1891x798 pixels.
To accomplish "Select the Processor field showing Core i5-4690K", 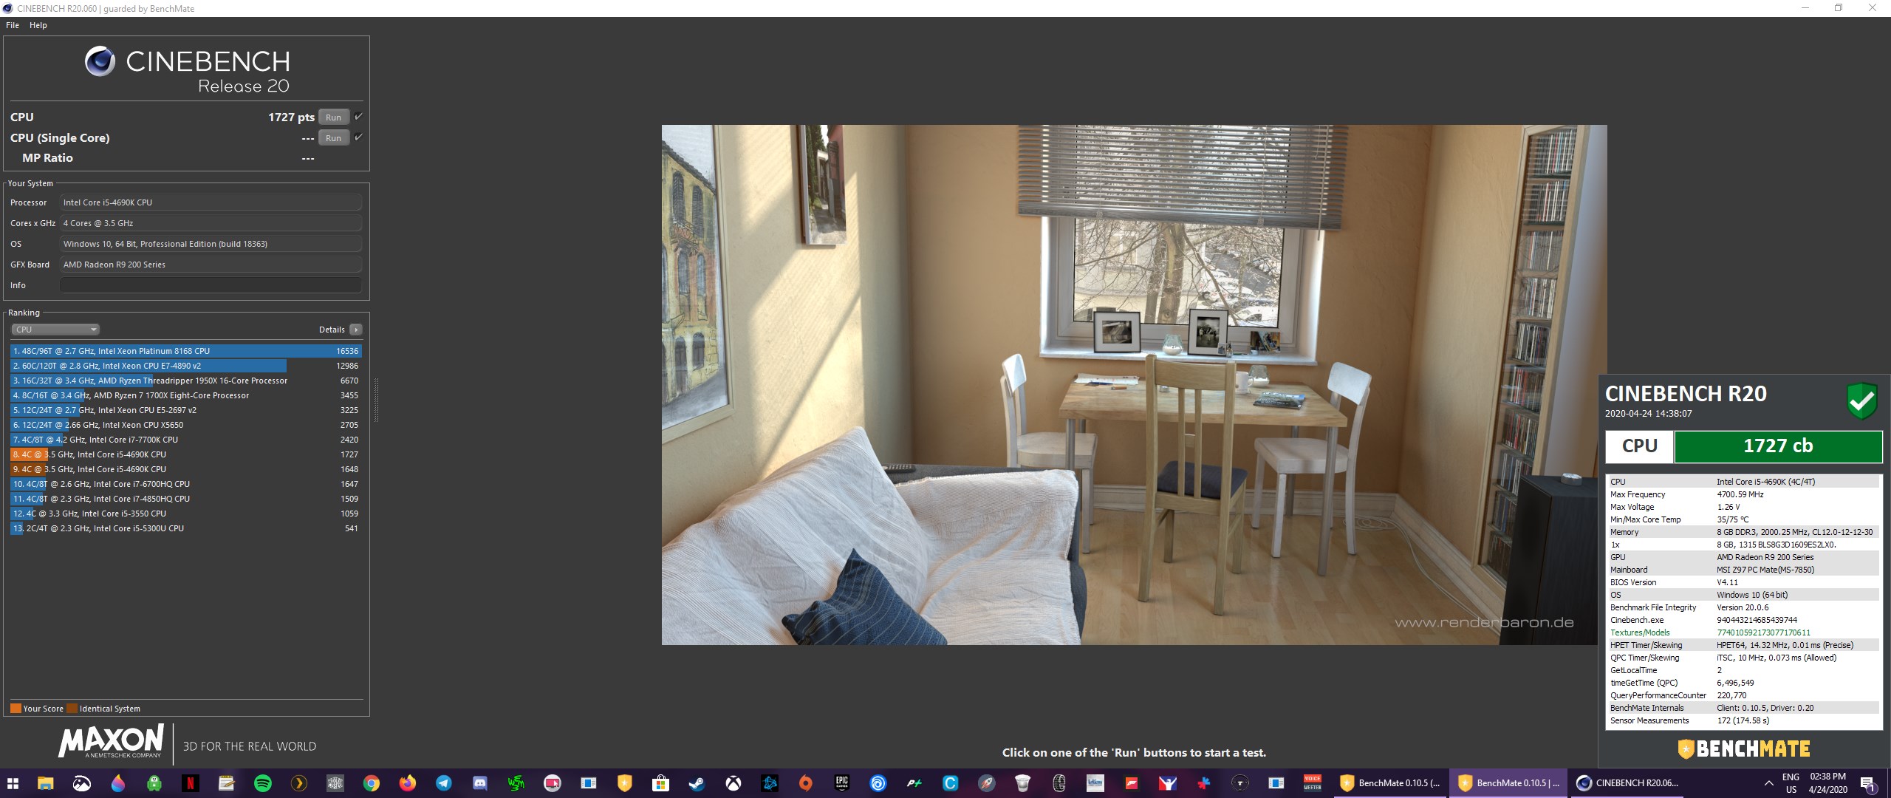I will click(x=211, y=202).
